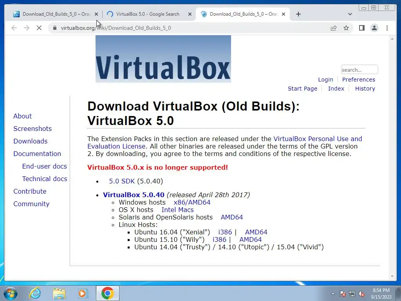This screenshot has width=401, height=301.
Task: Download Ubuntu 15.10 Wily i386 package
Action: [x=219, y=239]
